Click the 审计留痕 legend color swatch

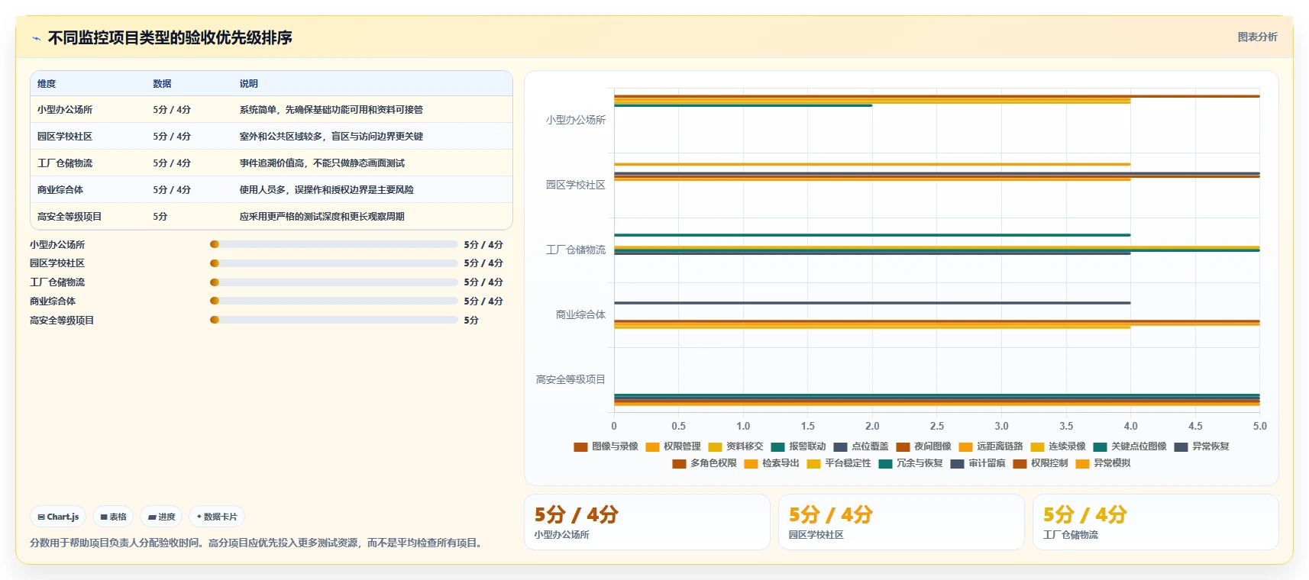[x=957, y=463]
